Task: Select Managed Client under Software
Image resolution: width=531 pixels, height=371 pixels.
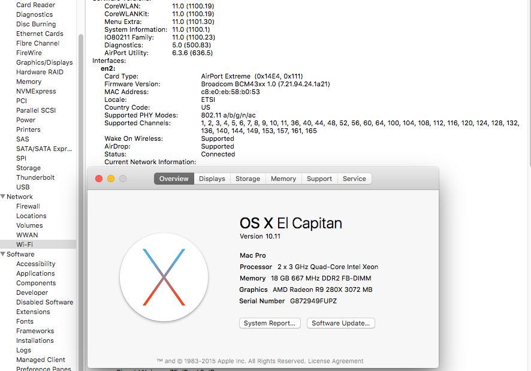Action: click(x=41, y=360)
